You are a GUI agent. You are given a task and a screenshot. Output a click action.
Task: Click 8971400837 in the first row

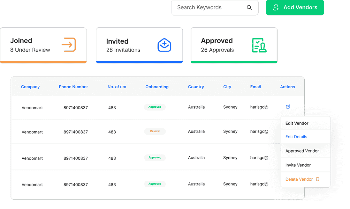[76, 108]
